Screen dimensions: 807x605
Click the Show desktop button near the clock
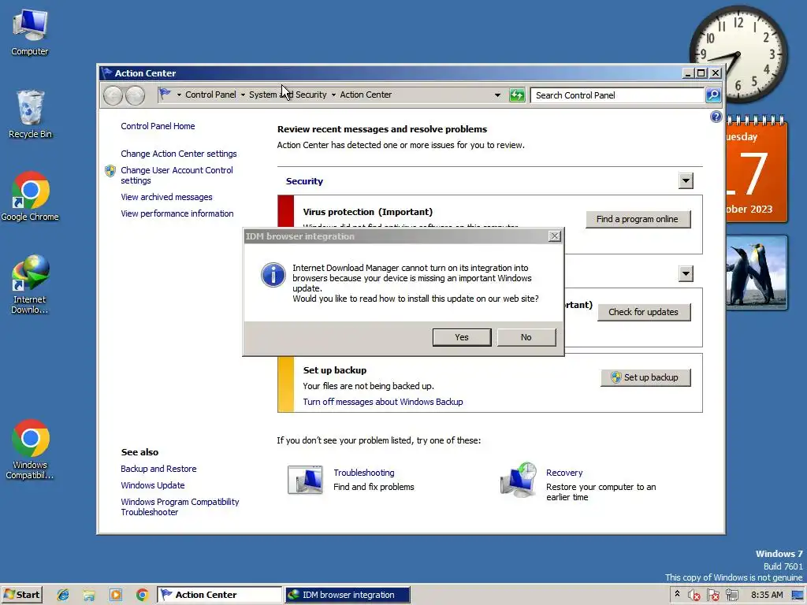[x=798, y=595]
